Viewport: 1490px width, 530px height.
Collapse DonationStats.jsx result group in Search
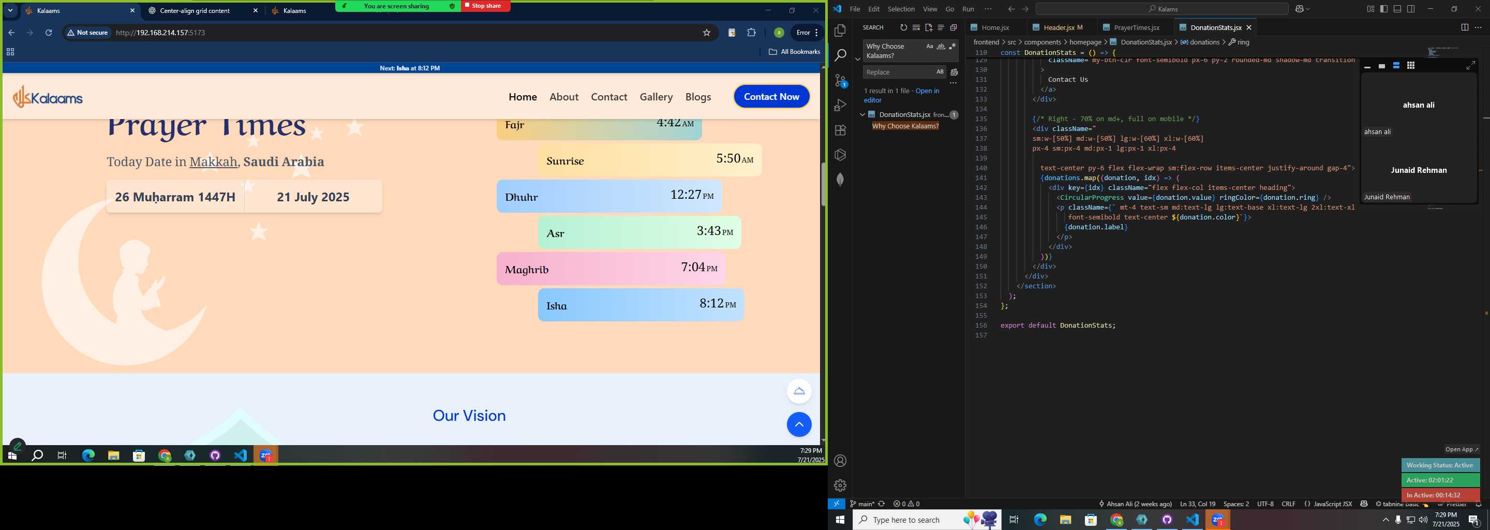click(x=862, y=114)
